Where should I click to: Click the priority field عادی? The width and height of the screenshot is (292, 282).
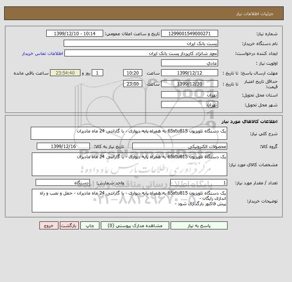(x=189, y=63)
